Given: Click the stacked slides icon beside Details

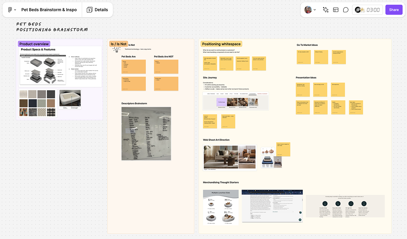Looking at the screenshot, I should (x=89, y=9).
